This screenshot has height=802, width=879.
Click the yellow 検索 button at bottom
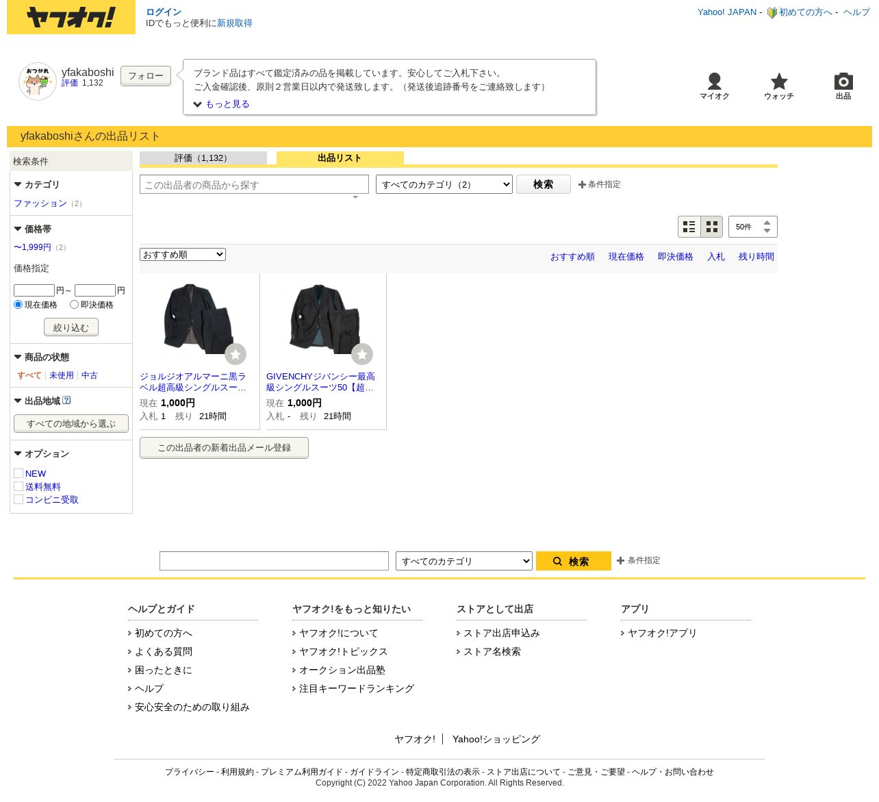click(574, 561)
